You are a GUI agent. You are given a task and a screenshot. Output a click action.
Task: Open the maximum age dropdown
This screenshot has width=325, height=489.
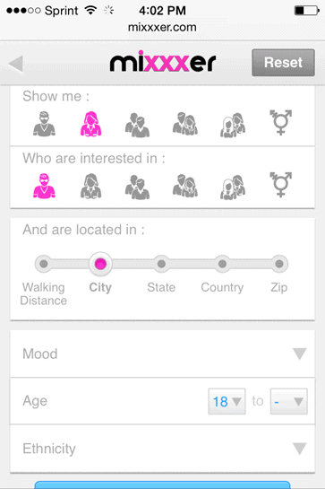[289, 401]
